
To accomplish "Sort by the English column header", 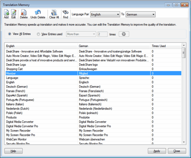I will [x=41, y=46].
